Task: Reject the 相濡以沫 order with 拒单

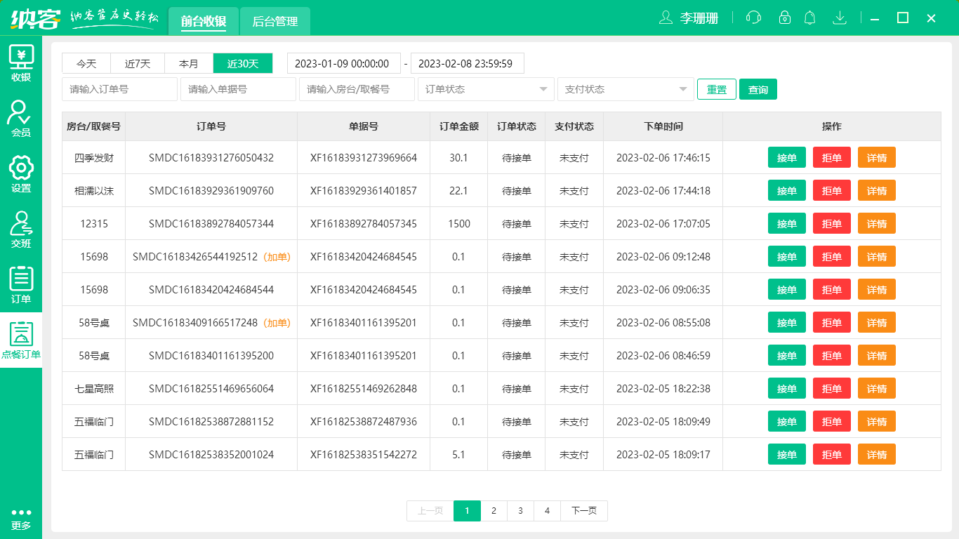Action: [832, 191]
